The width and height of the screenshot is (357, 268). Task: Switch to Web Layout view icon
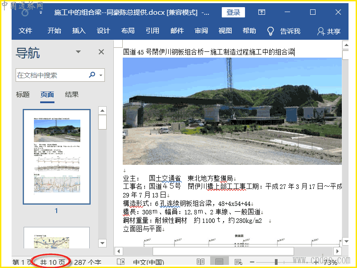point(238,262)
